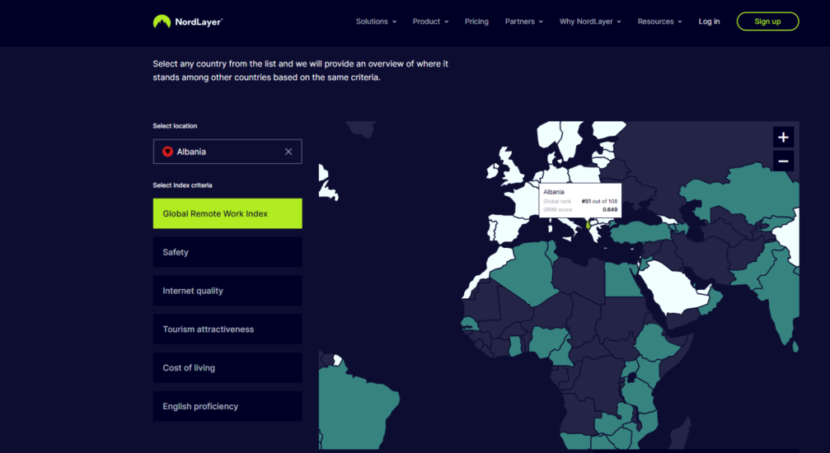Click the Albania marker on the map
830x453 pixels.
(x=588, y=225)
